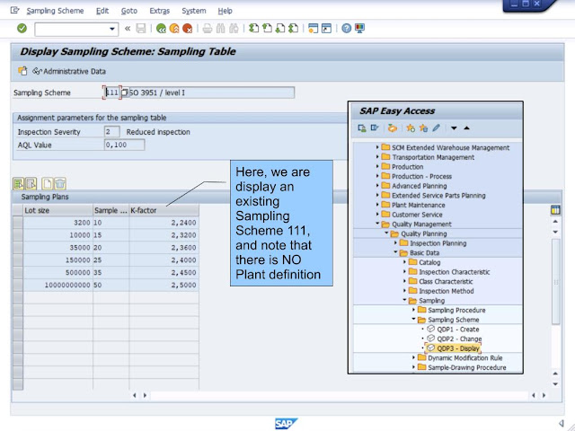Screen dimensions: 575x431
Task: Click the orange Exit icon
Action: click(x=174, y=29)
